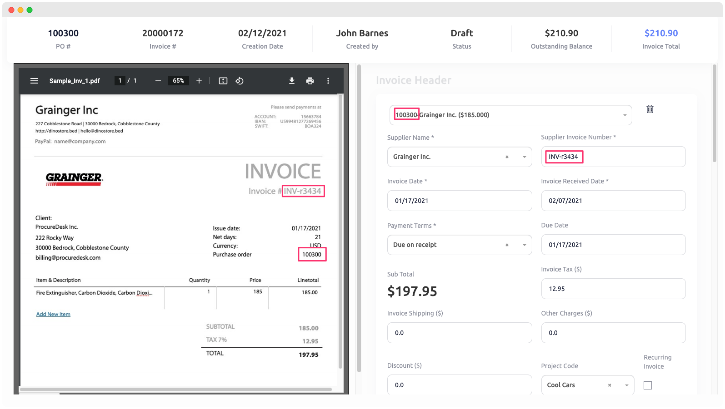The image size is (725, 409).
Task: Enable the Recurring Invoice checkbox
Action: (648, 385)
